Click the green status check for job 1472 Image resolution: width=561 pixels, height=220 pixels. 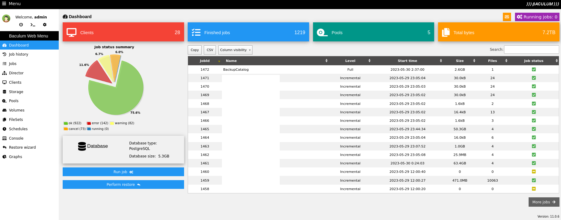(x=533, y=70)
